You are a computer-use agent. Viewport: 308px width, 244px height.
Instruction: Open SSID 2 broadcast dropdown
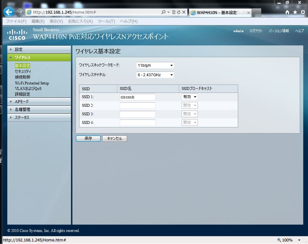tap(190, 105)
